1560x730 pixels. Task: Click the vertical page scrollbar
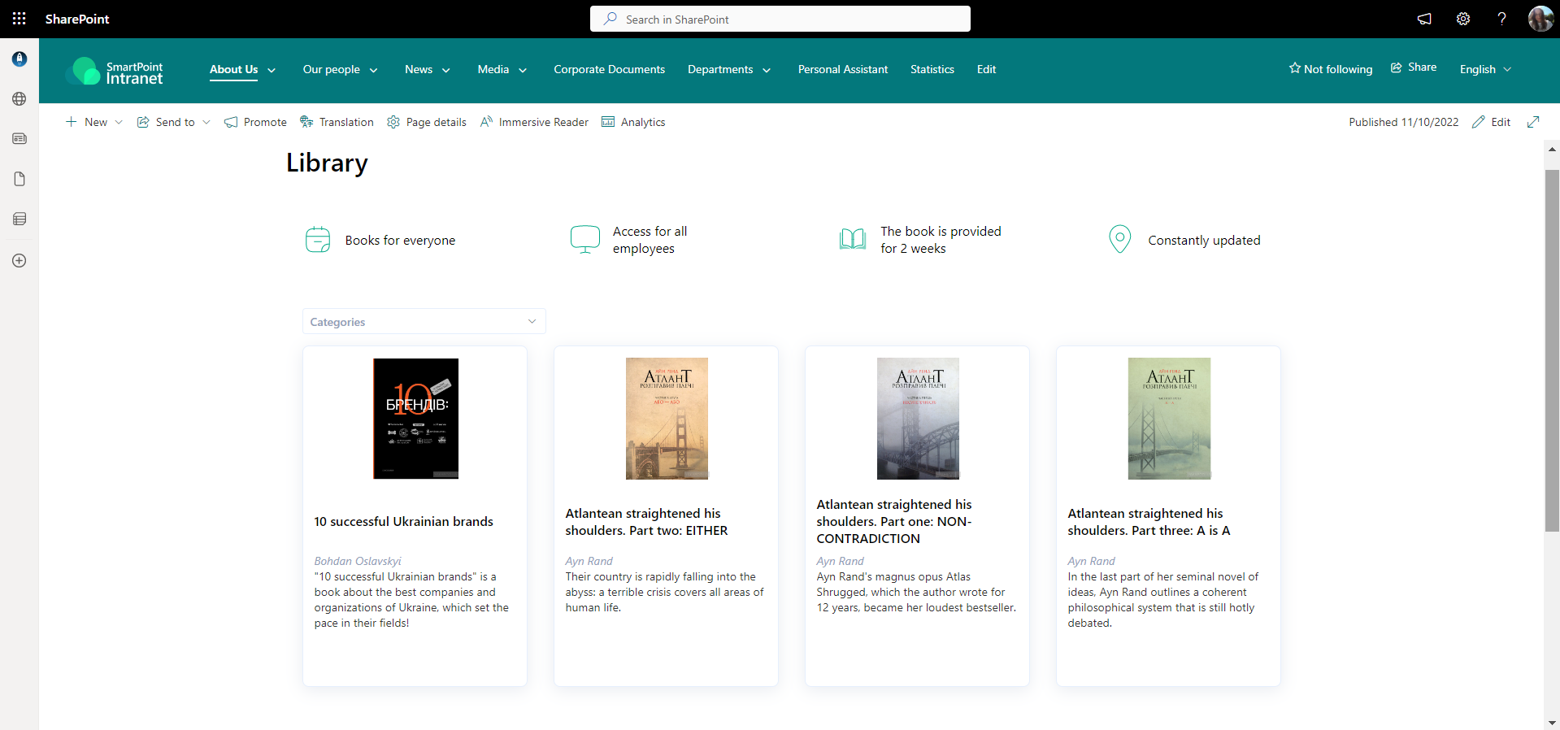(1552, 350)
